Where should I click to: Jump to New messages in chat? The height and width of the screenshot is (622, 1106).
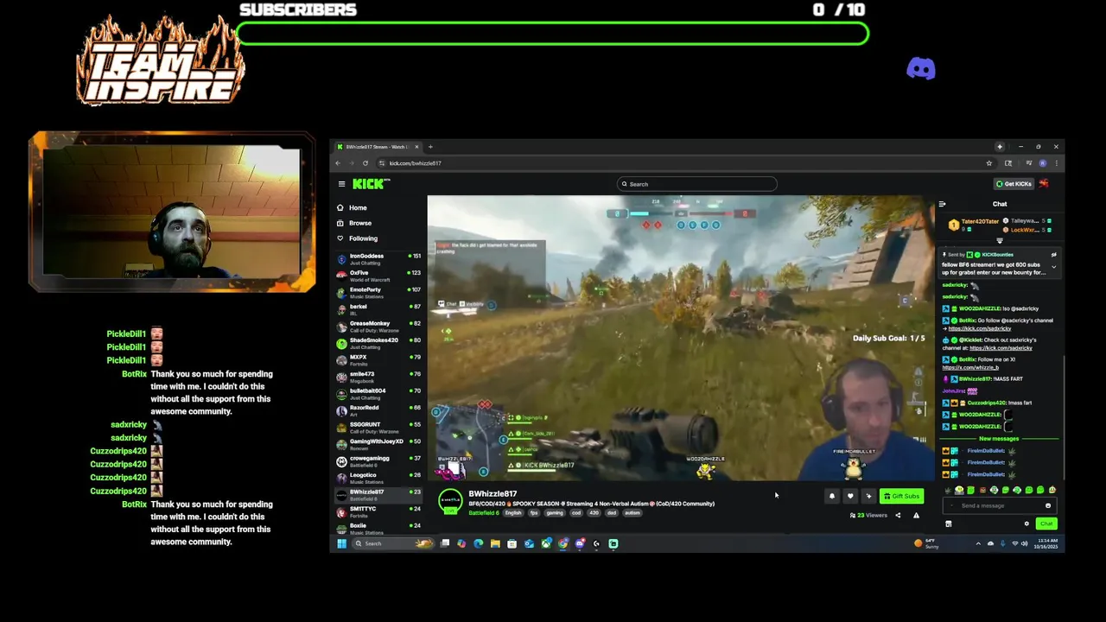pos(999,439)
